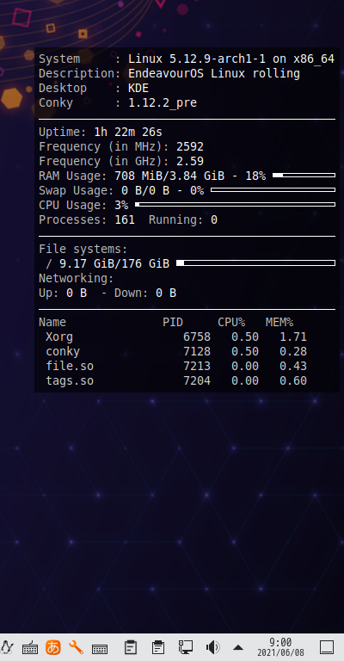Viewport: 344px width, 661px height.
Task: Click the penguin input method icon
Action: [x=6, y=647]
